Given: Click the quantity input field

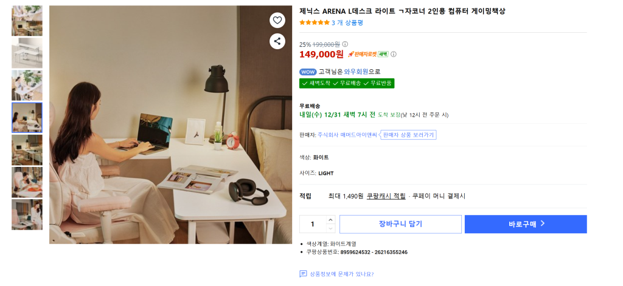Looking at the screenshot, I should pos(313,224).
